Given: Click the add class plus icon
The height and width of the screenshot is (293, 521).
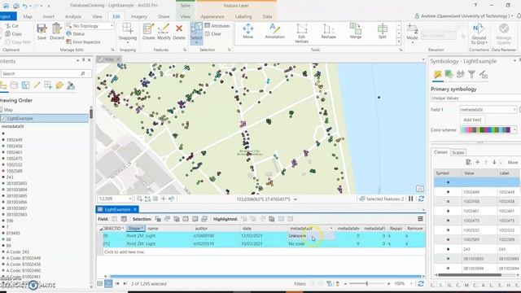Looking at the screenshot, I should click(478, 162).
